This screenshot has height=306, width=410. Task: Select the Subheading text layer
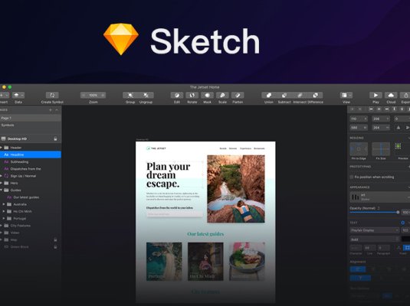(x=31, y=161)
